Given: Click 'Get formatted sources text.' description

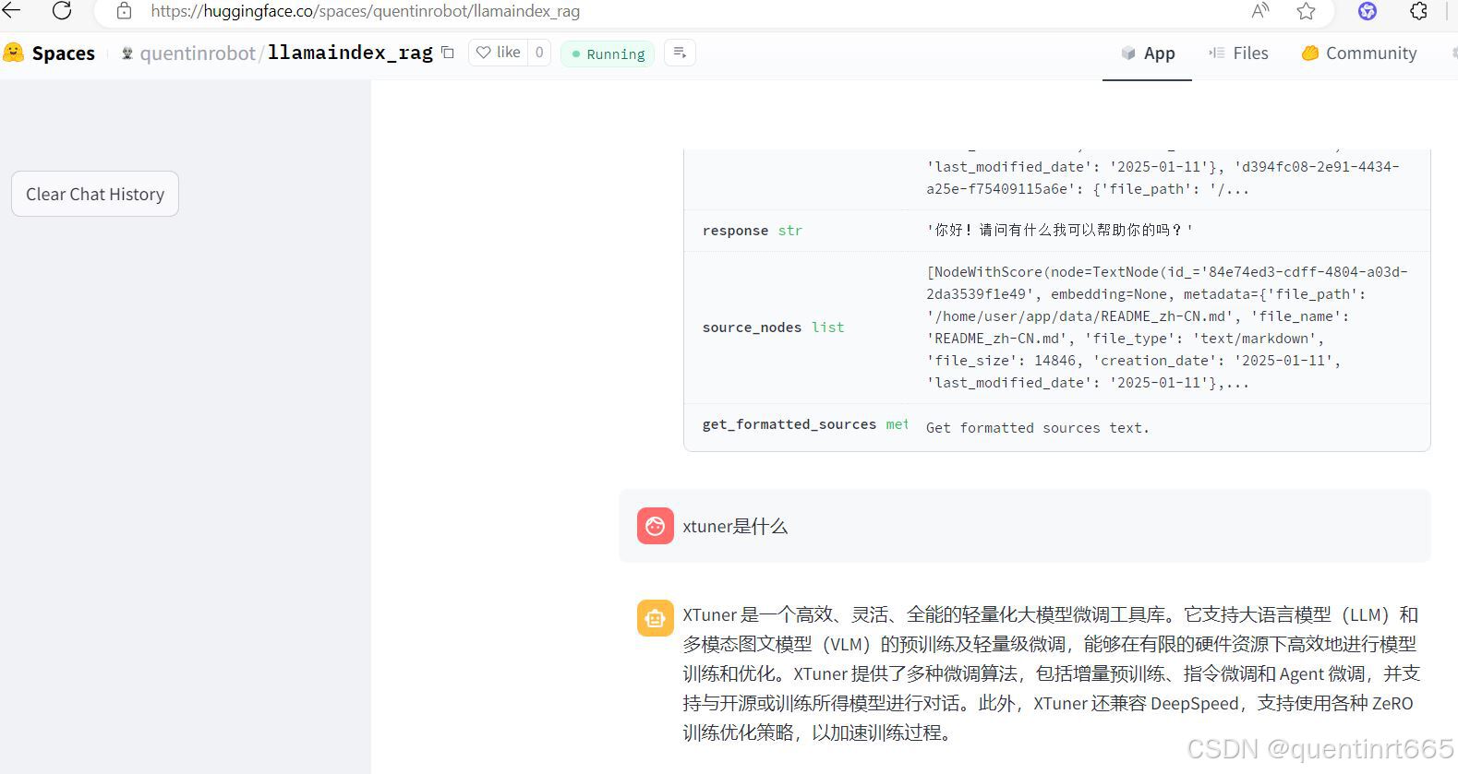Looking at the screenshot, I should click(x=1038, y=428).
